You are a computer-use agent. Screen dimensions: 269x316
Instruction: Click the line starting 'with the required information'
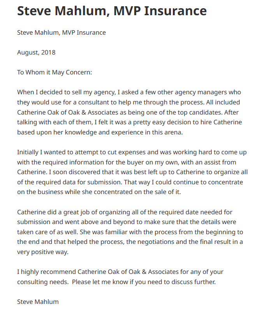click(127, 162)
